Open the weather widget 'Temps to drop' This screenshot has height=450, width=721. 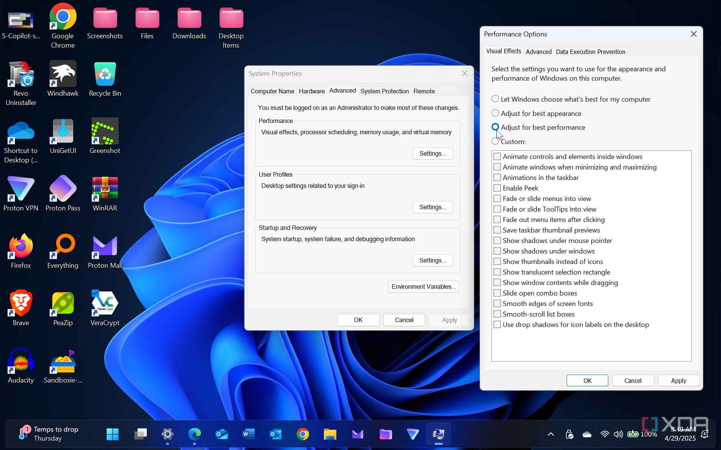point(49,434)
